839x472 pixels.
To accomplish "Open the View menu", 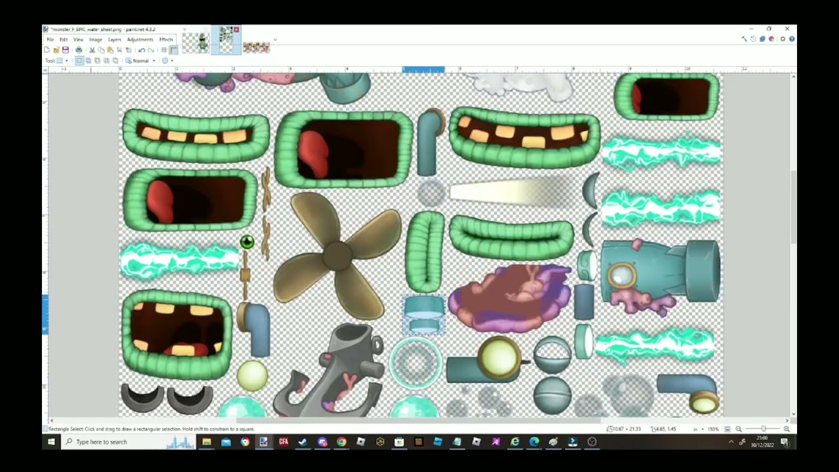I will (x=78, y=39).
